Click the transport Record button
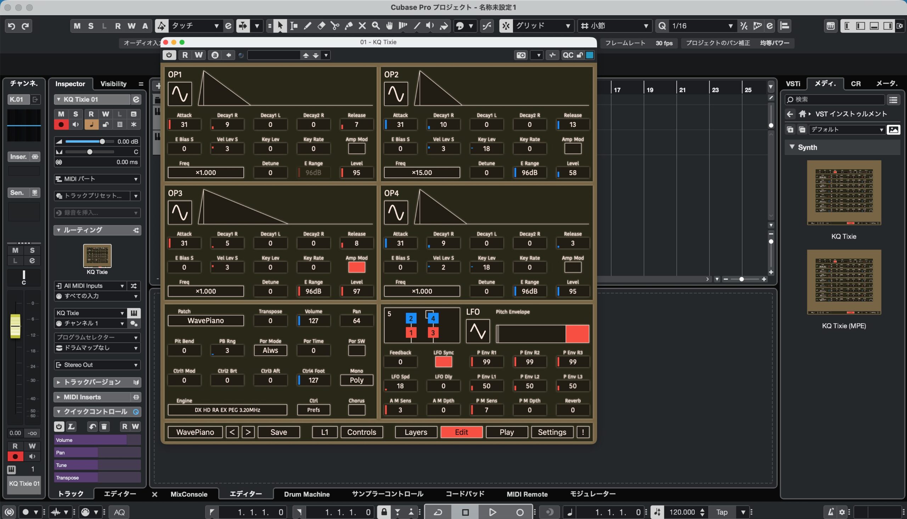 tap(520, 512)
